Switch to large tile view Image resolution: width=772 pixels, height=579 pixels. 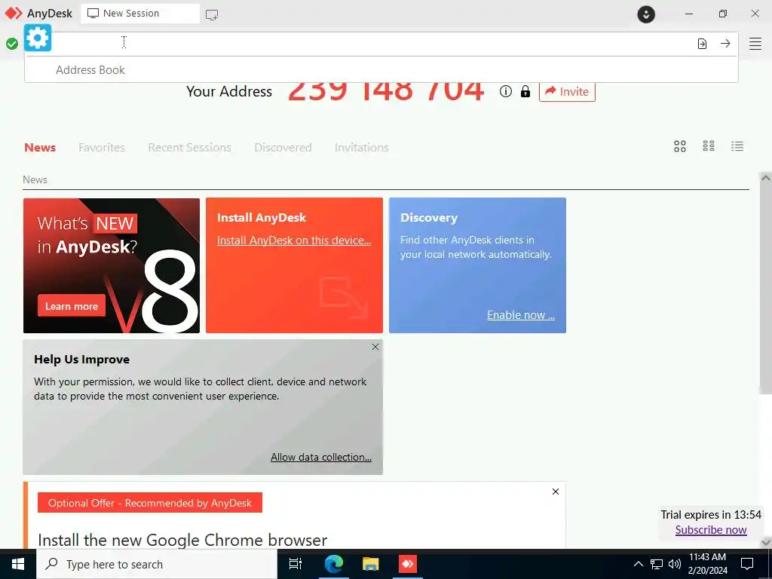click(x=680, y=146)
